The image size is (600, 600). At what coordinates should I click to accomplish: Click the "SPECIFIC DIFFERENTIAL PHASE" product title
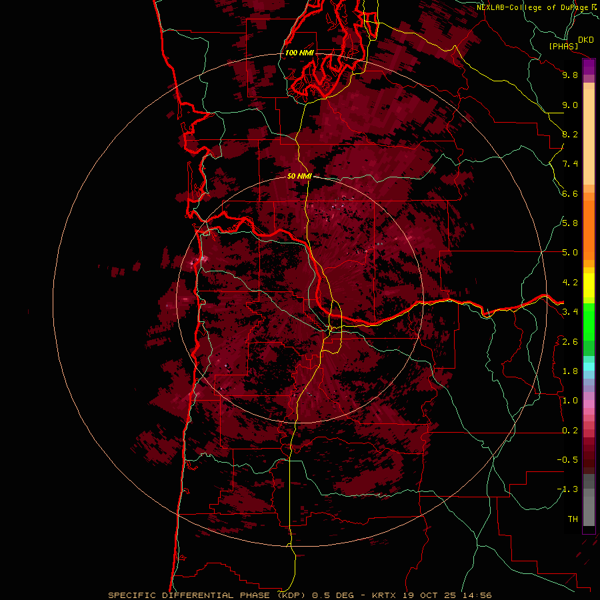point(190,595)
